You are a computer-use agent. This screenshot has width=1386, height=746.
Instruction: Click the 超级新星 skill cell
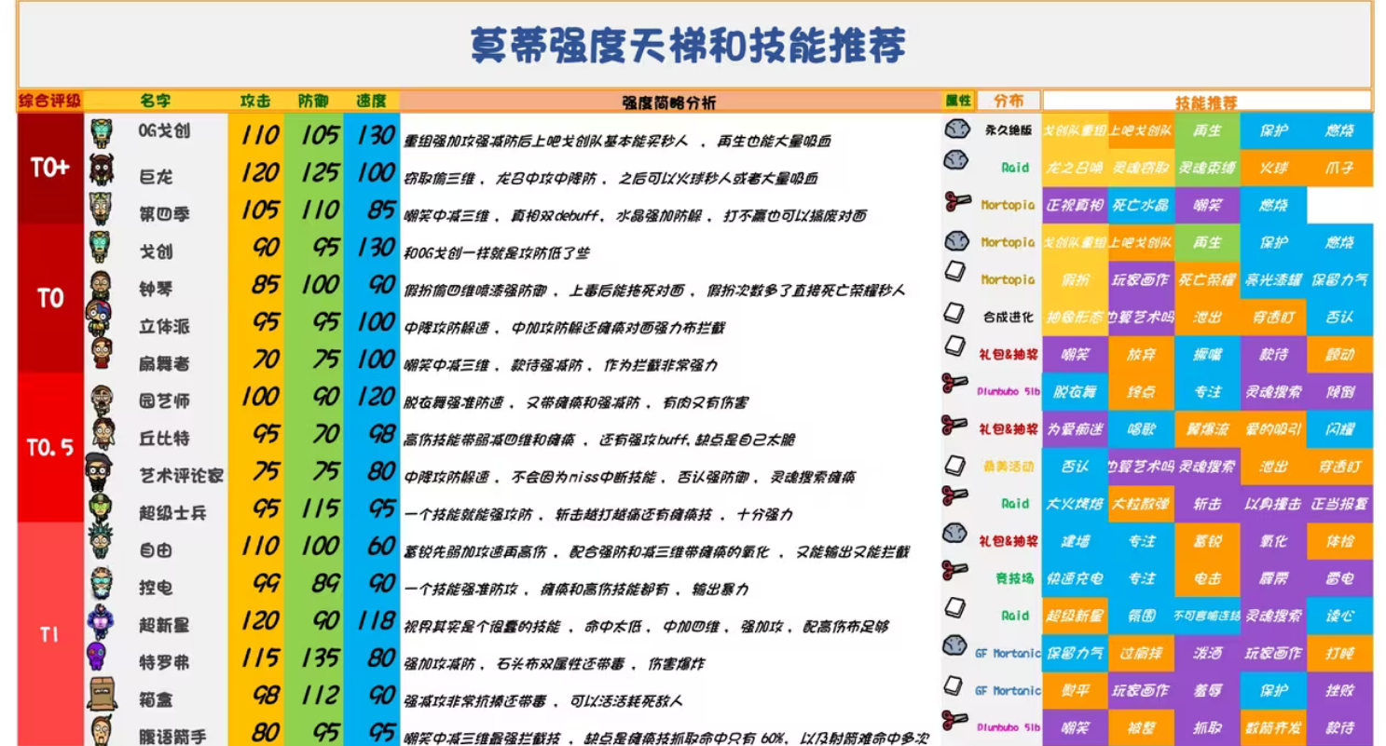[1075, 616]
